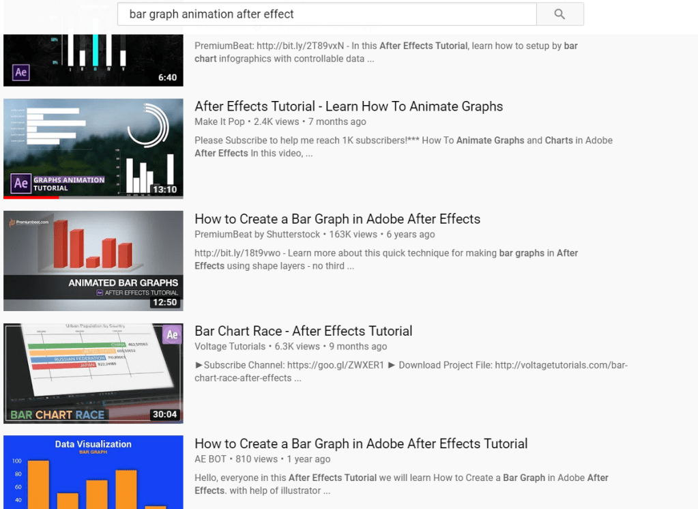Open the Voltage Tutorials channel
This screenshot has width=698, height=509.
pyautogui.click(x=230, y=347)
